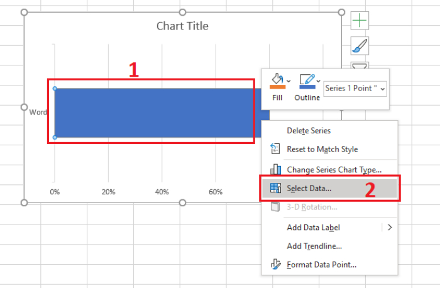Expand the Add Data Label submenu arrow

pyautogui.click(x=390, y=228)
